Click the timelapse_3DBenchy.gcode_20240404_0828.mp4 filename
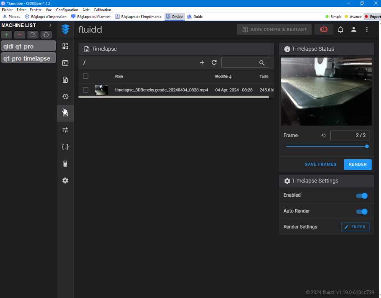381x298 pixels. 162,90
